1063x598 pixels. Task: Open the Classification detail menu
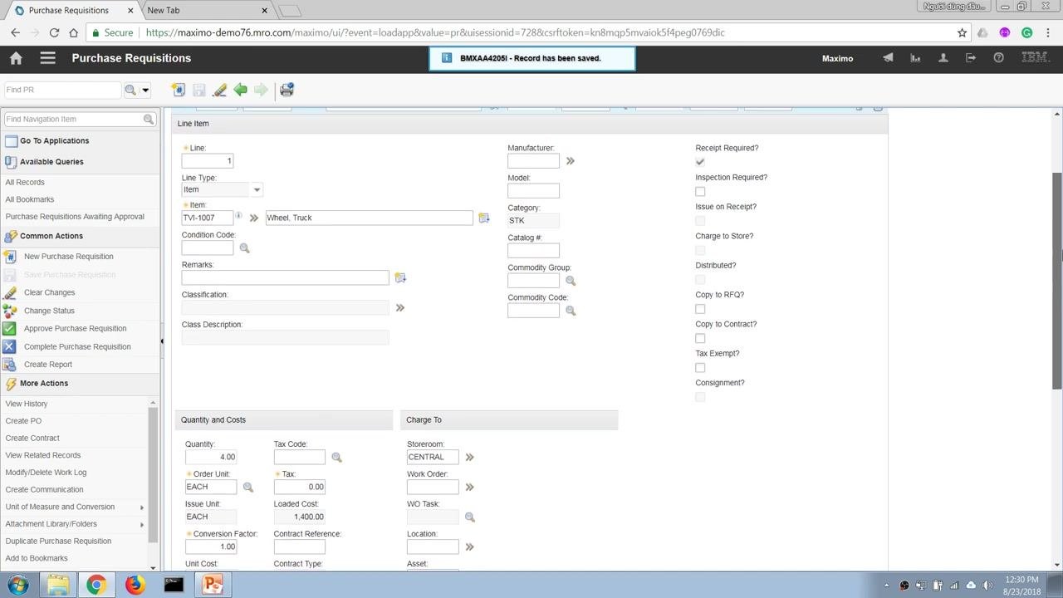(x=399, y=307)
